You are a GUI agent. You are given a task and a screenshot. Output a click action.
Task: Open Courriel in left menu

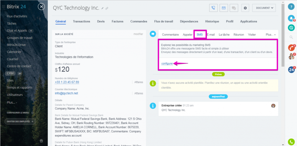coord(12,59)
